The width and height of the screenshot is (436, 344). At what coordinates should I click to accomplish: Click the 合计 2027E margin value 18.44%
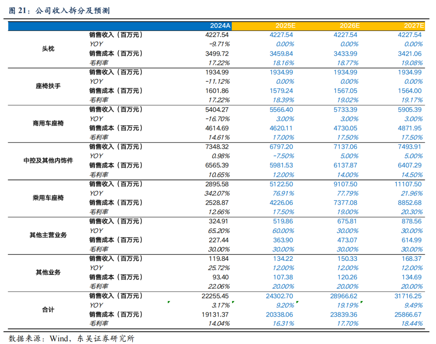pos(412,324)
